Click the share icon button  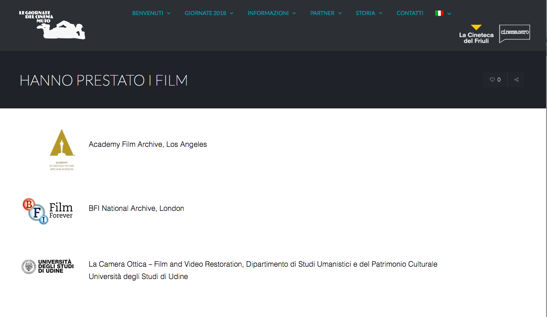(516, 80)
